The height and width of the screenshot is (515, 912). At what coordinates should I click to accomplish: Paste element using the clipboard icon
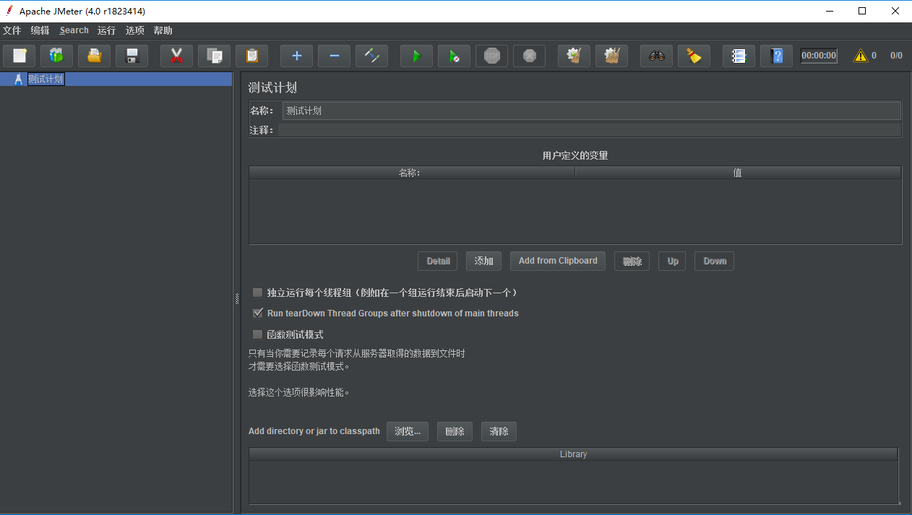coord(252,56)
